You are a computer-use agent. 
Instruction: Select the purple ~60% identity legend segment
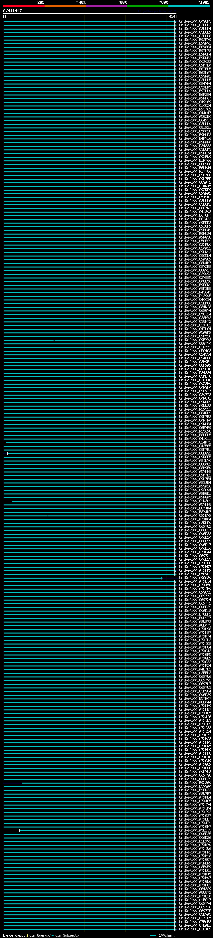(106, 6)
